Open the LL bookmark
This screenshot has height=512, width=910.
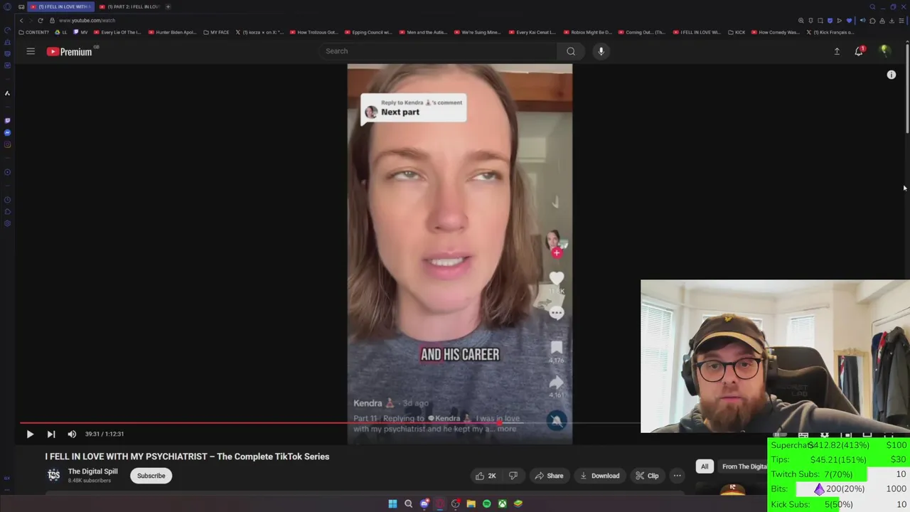click(x=61, y=32)
